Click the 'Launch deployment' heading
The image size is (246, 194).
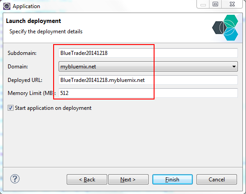click(x=33, y=21)
